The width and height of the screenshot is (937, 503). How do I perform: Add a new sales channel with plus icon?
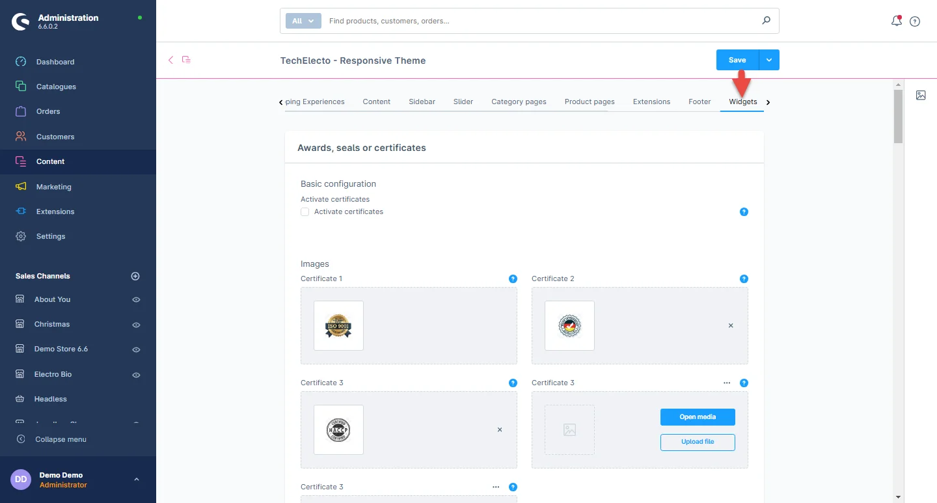coord(135,276)
